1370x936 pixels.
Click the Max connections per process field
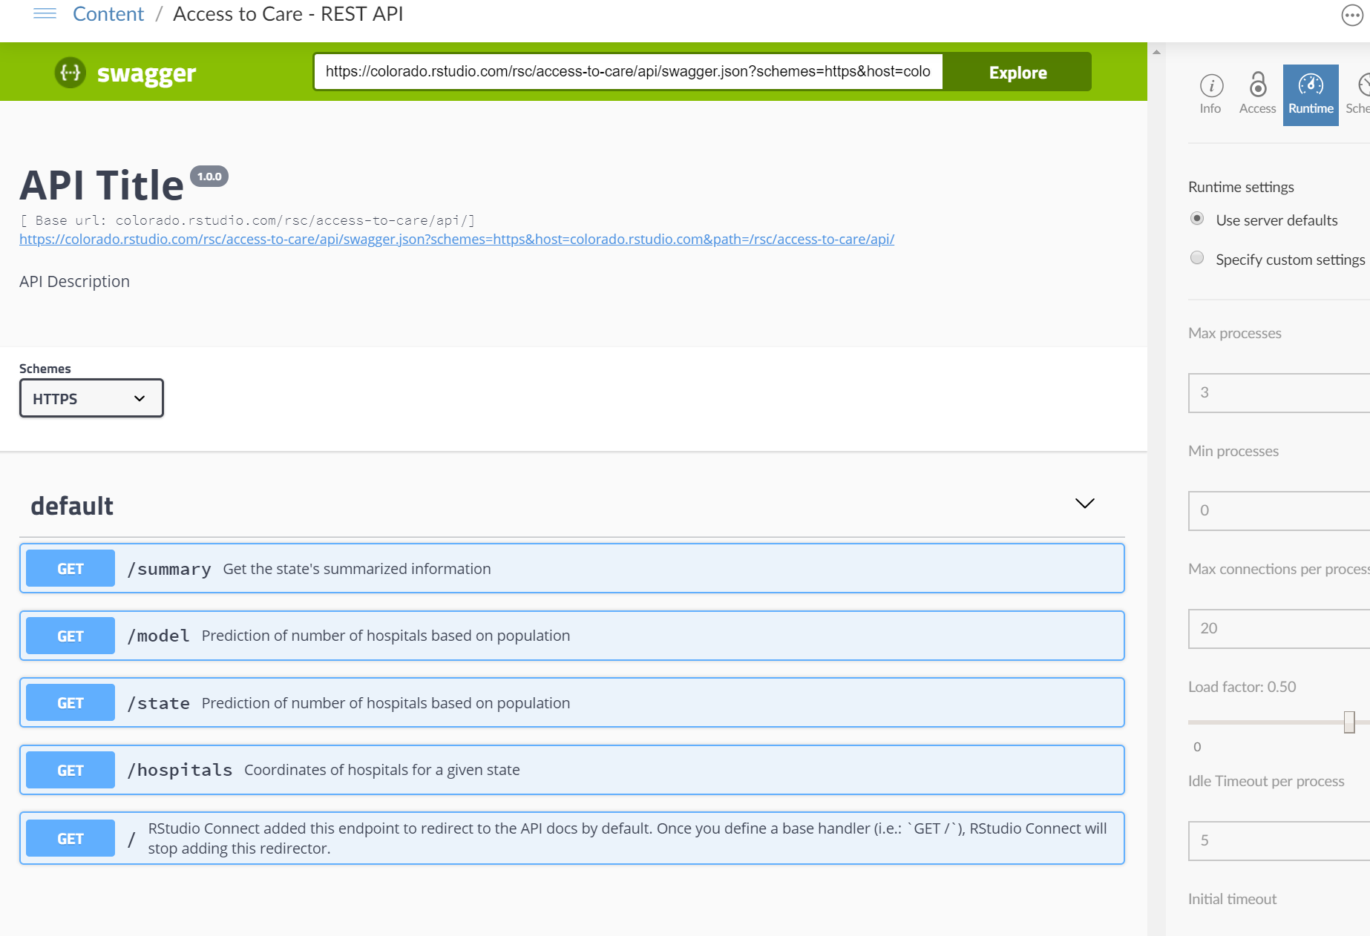click(x=1279, y=628)
